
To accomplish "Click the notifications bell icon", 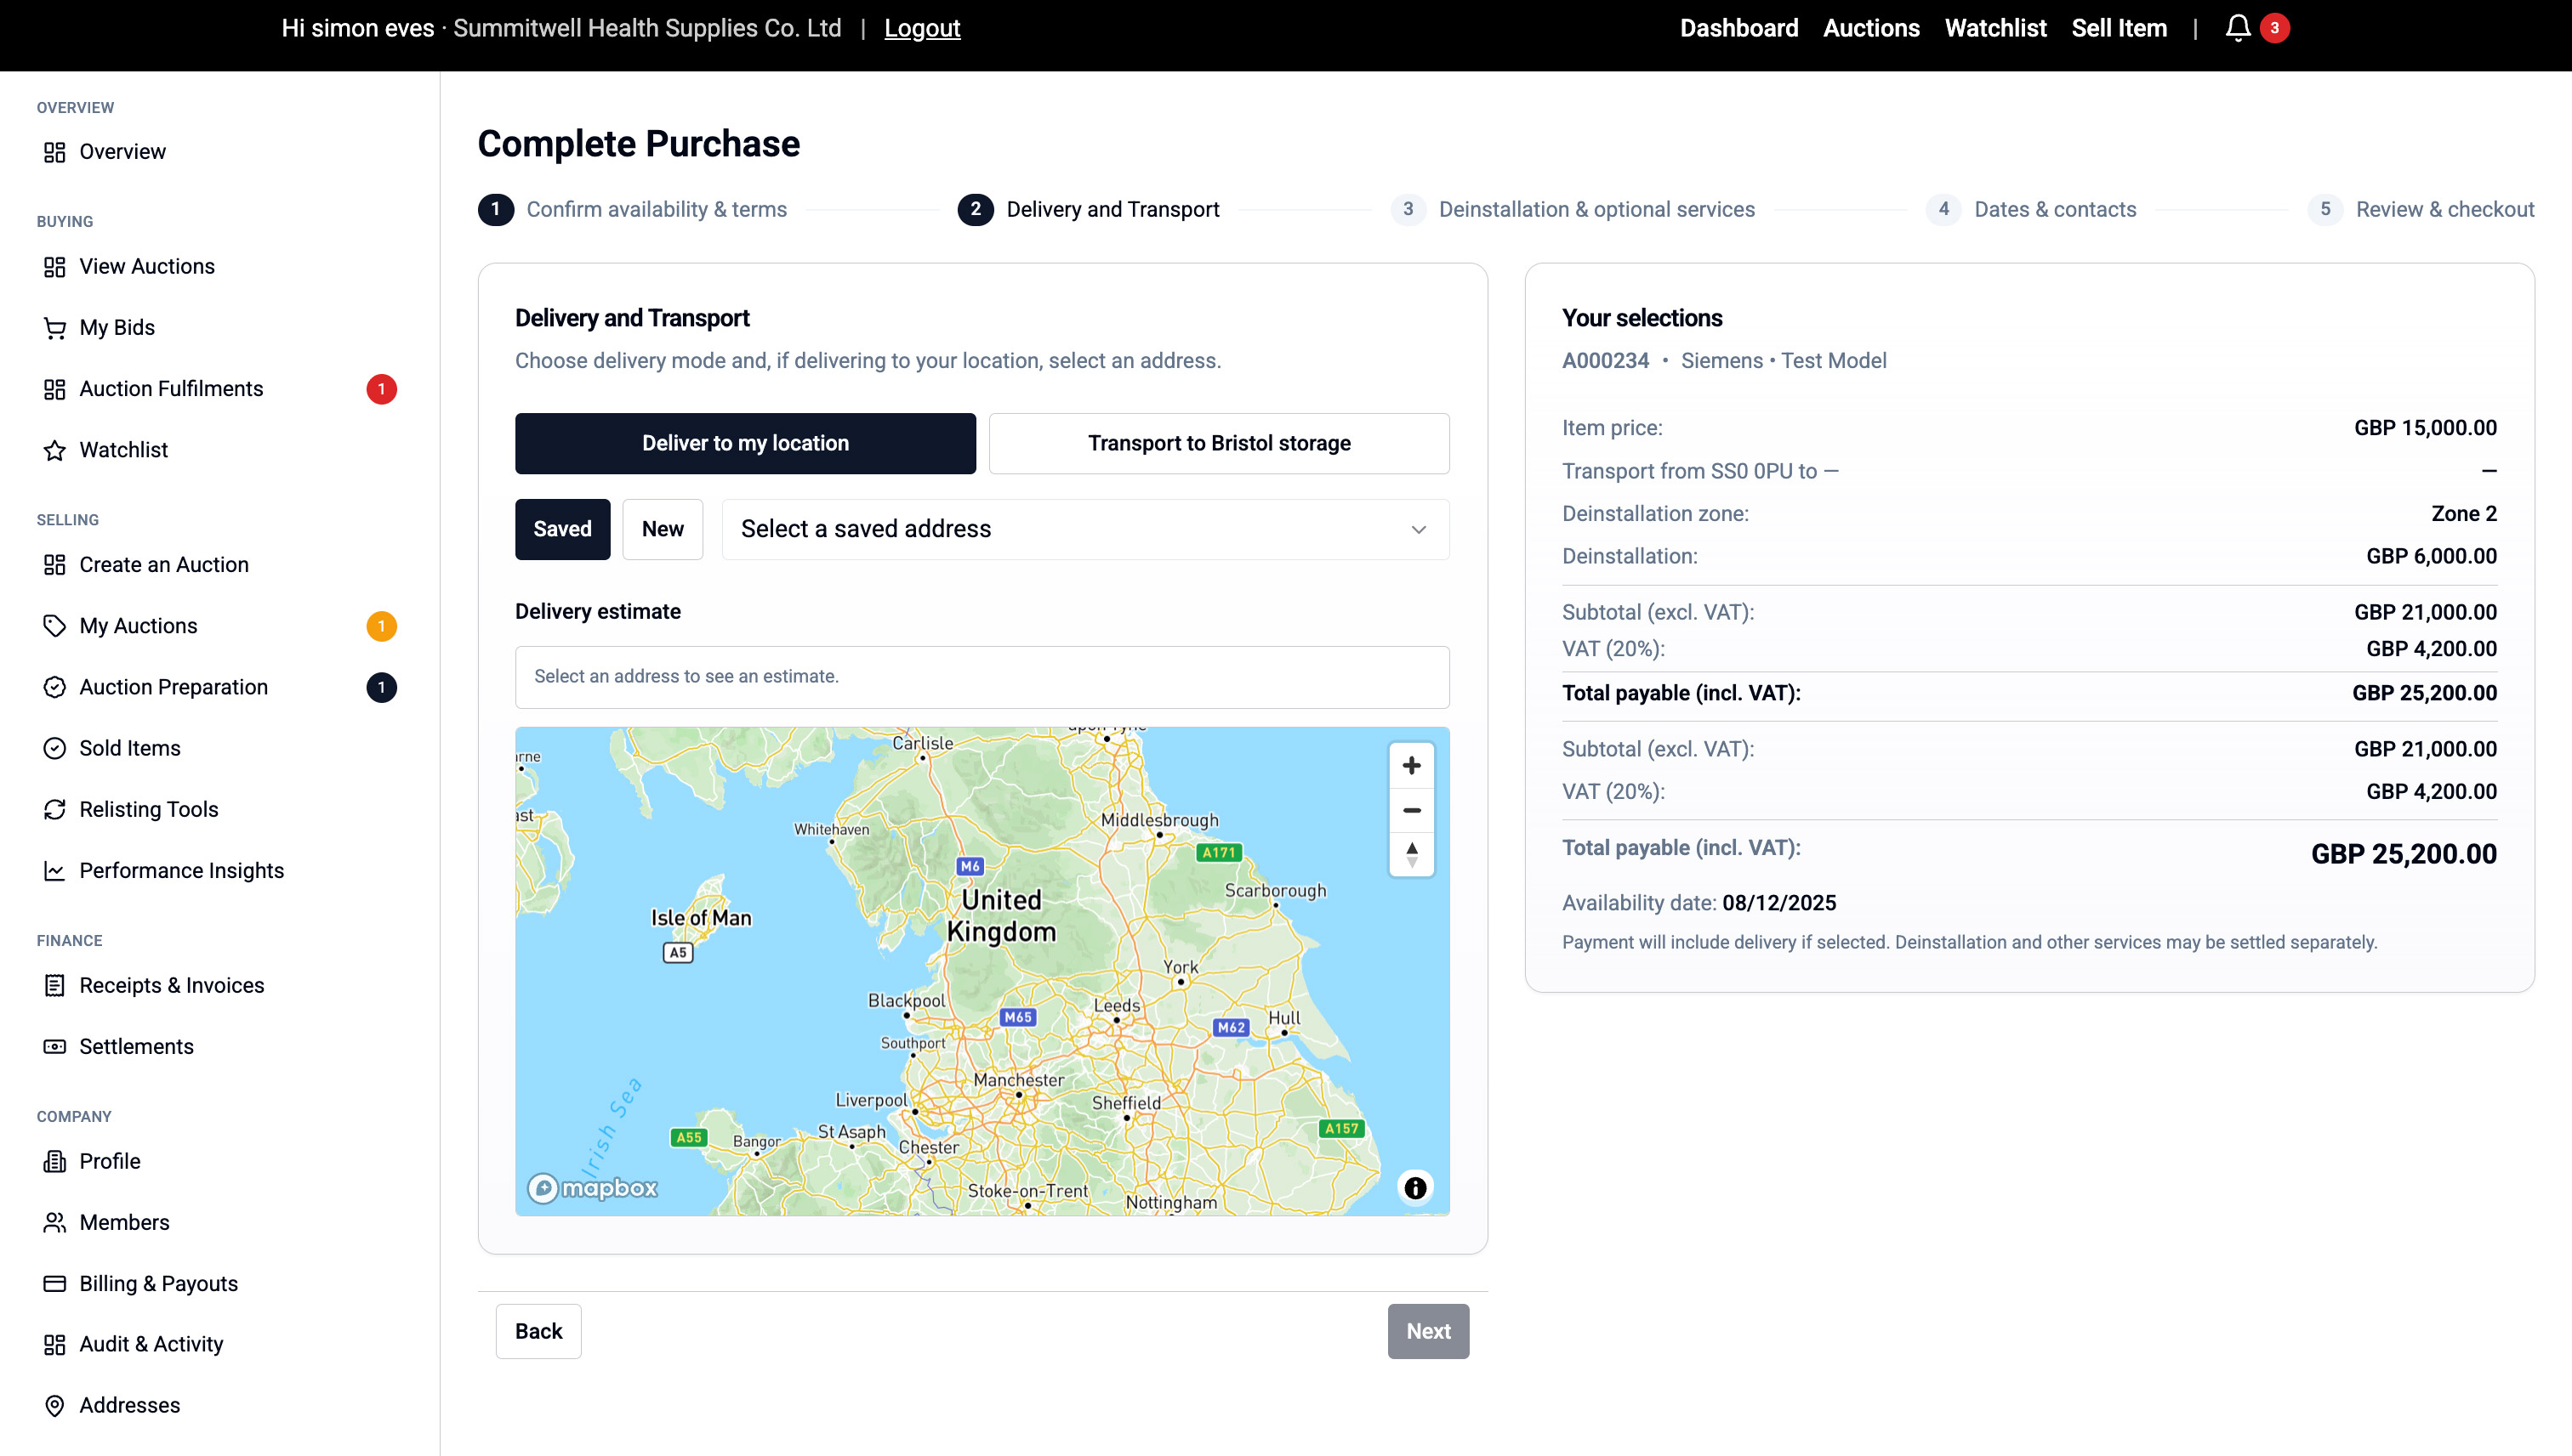I will (2238, 28).
